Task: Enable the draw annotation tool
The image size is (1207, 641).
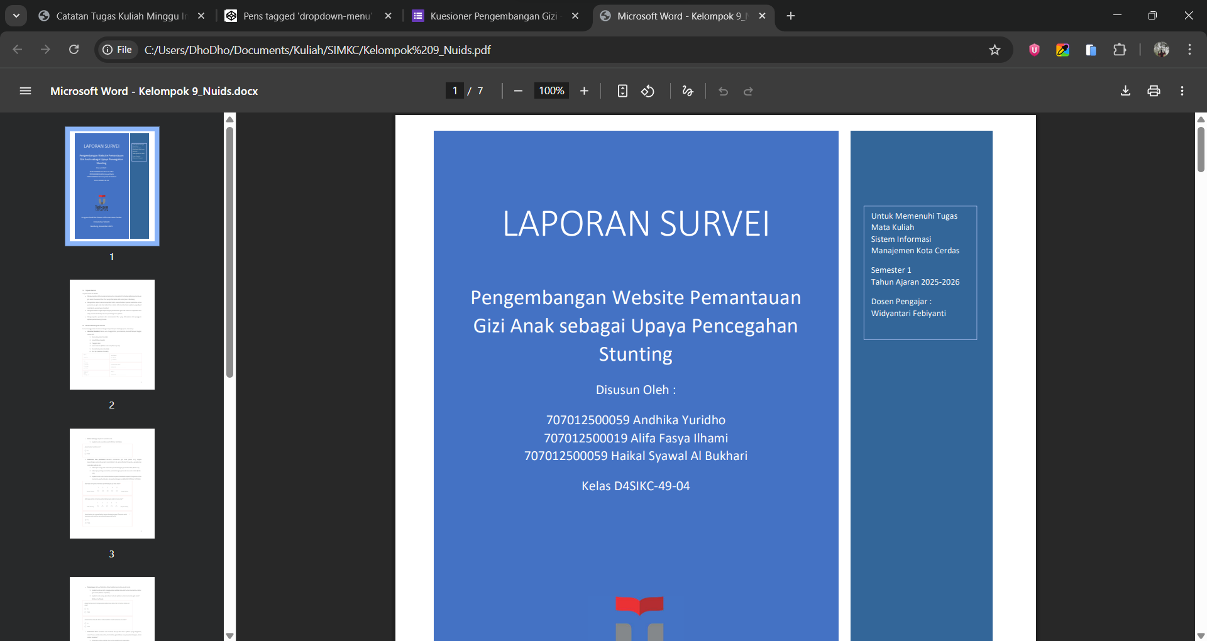Action: pos(688,91)
